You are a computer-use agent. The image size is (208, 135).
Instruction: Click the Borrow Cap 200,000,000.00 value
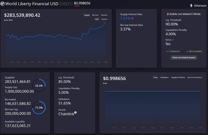tap(18, 114)
